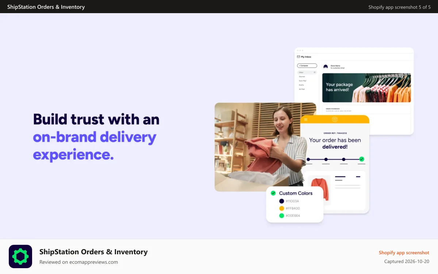Viewport: 438px width, 274px height.
Task: Click top bar title 'ShipStation Orders & Inventory'
Action: point(46,7)
